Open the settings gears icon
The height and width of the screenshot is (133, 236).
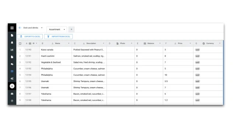tap(12, 79)
